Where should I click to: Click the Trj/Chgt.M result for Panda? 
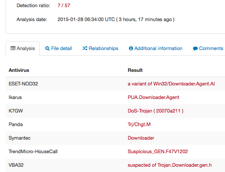(x=139, y=125)
